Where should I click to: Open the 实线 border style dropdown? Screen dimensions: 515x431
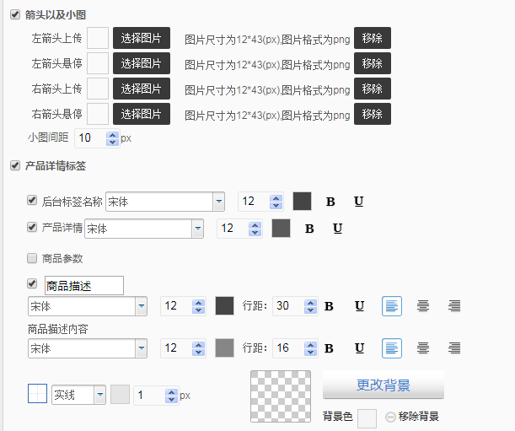[99, 395]
